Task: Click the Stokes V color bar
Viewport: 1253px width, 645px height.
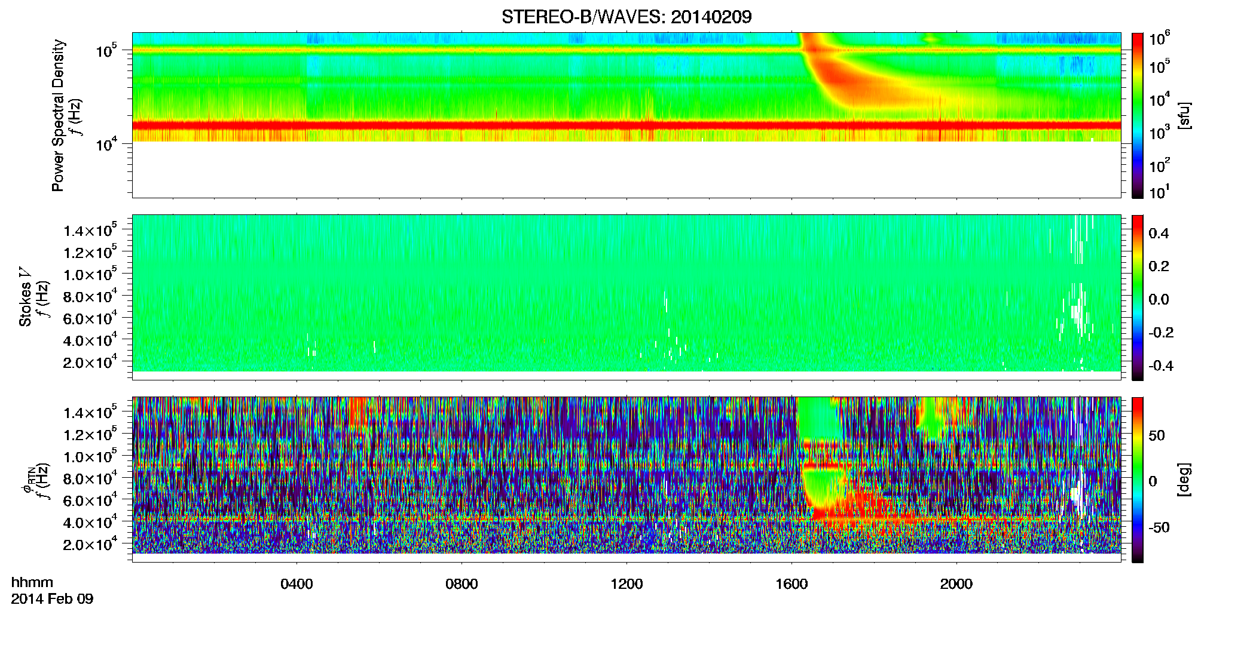Action: click(x=1138, y=297)
